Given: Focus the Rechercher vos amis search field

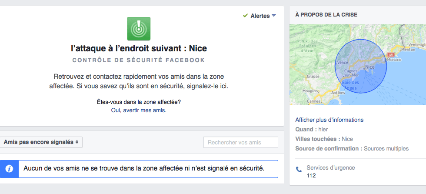Looking at the screenshot, I should pyautogui.click(x=240, y=142).
